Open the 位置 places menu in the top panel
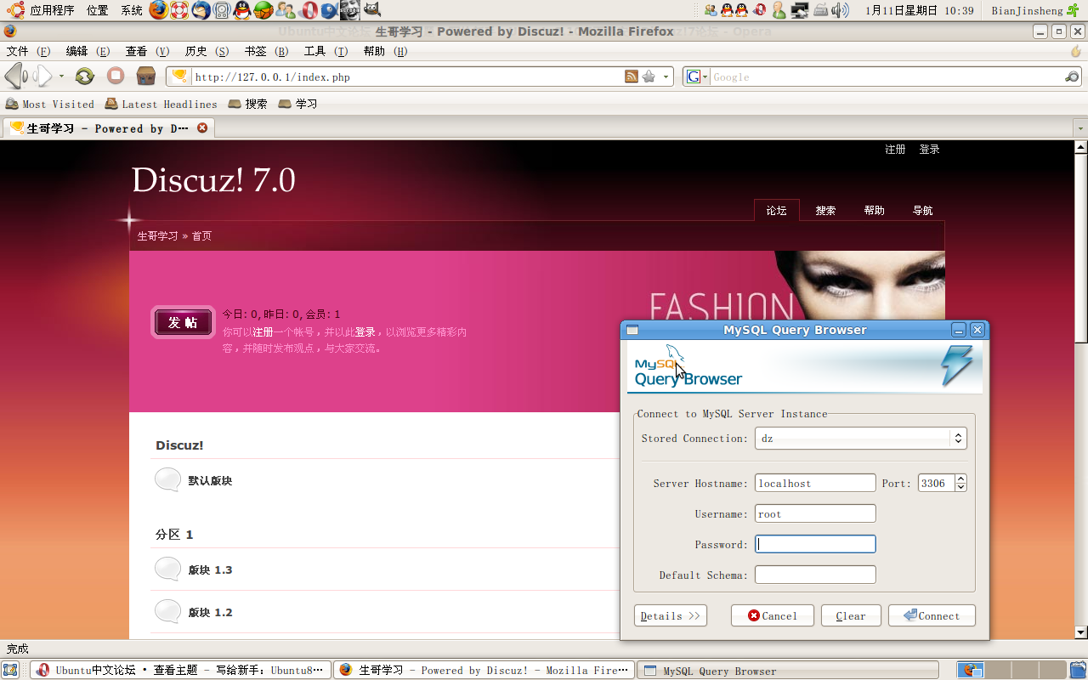The height and width of the screenshot is (680, 1088). coord(96,10)
